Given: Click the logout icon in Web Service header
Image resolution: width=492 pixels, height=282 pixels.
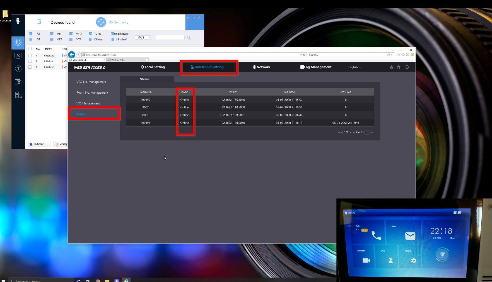Looking at the screenshot, I should (x=407, y=67).
